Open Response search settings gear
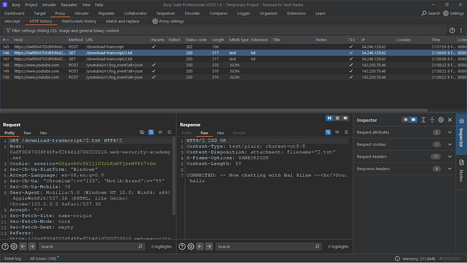This screenshot has height=263, width=467. (x=191, y=246)
